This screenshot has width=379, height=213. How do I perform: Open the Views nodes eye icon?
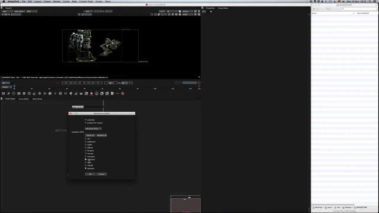click(65, 93)
